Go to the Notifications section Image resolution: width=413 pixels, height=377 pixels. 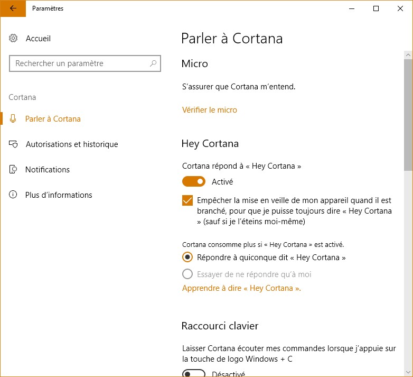point(47,170)
